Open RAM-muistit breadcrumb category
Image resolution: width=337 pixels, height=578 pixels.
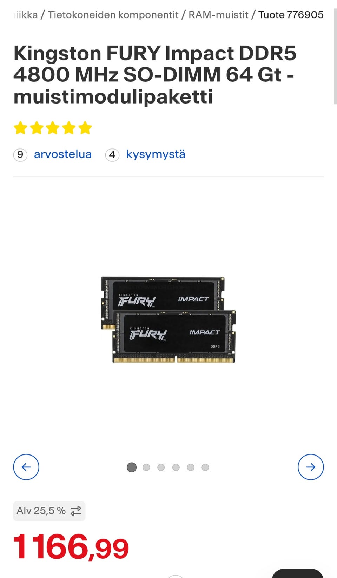click(x=218, y=15)
